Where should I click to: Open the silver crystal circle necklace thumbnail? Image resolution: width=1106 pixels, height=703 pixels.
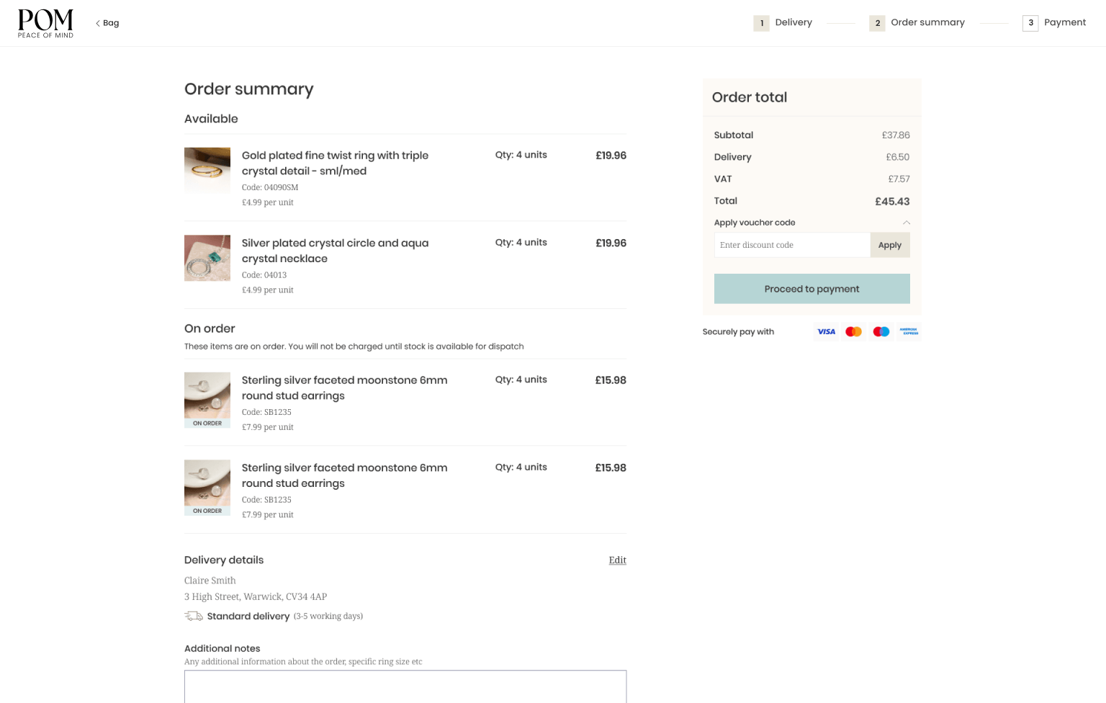click(207, 258)
